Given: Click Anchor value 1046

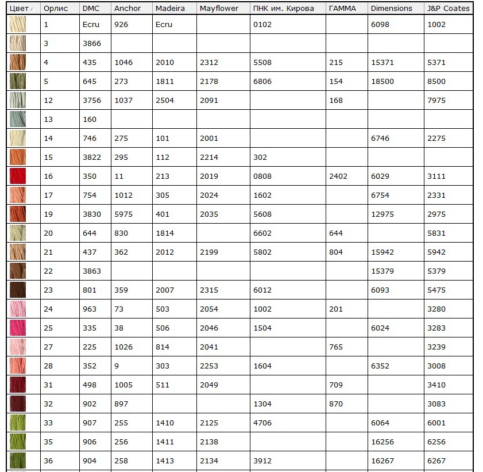Looking at the screenshot, I should pos(123,62).
